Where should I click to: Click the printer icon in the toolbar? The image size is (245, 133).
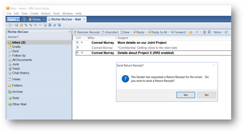16,25
